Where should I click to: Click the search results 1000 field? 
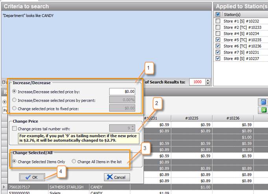tap(197, 82)
